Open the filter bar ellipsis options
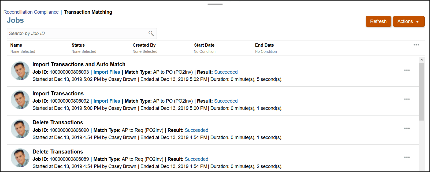 click(416, 45)
